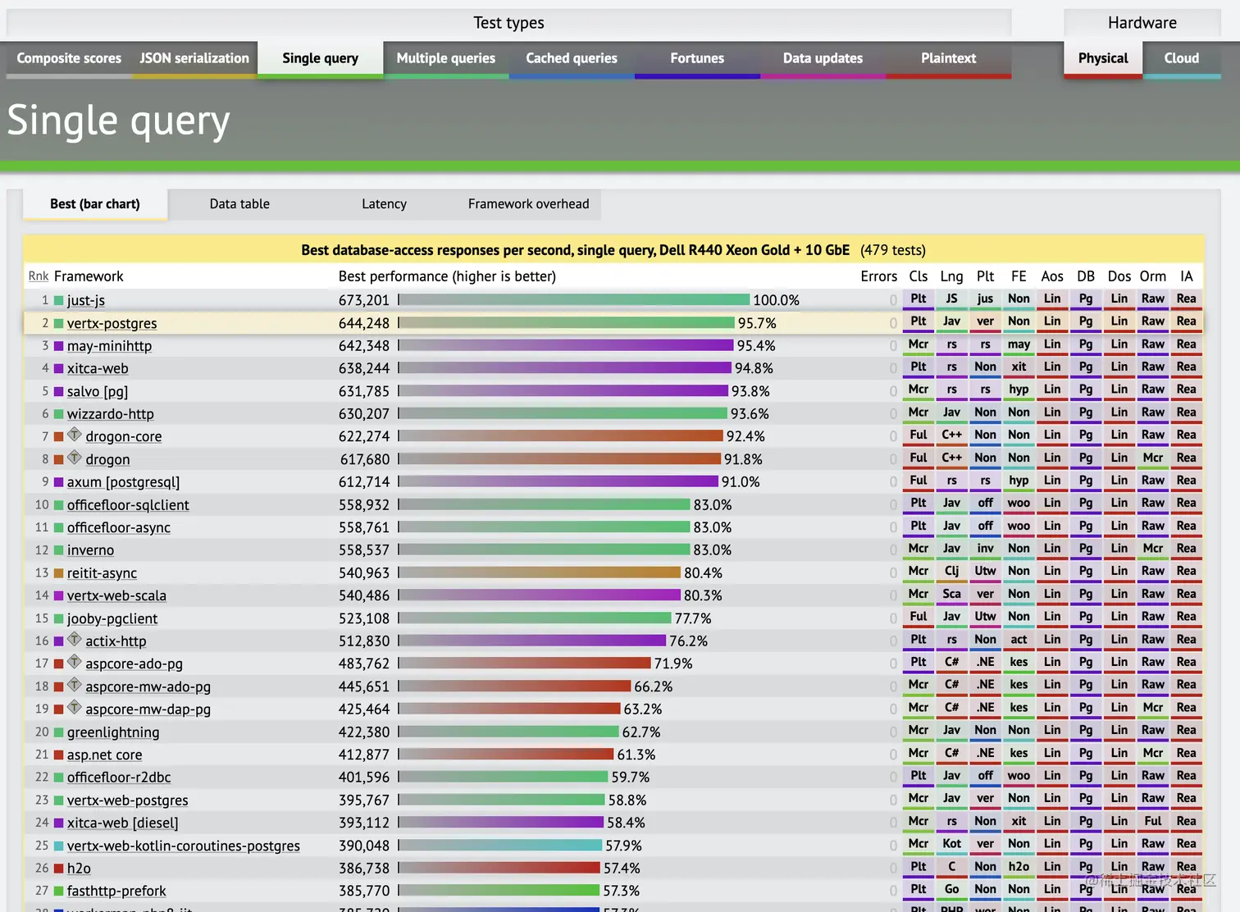Viewport: 1240px width, 912px height.
Task: Open the vertx-postgres framework link
Action: click(112, 323)
